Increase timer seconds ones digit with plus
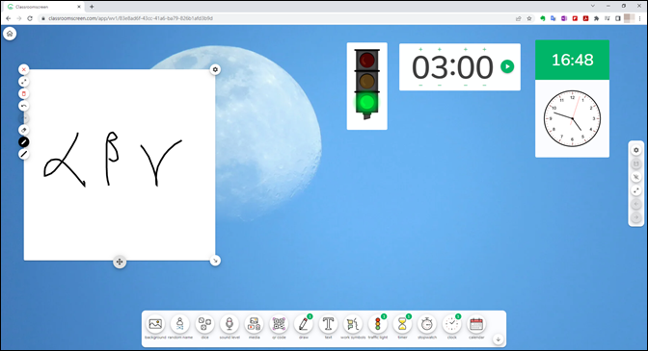The image size is (648, 351). (x=484, y=49)
